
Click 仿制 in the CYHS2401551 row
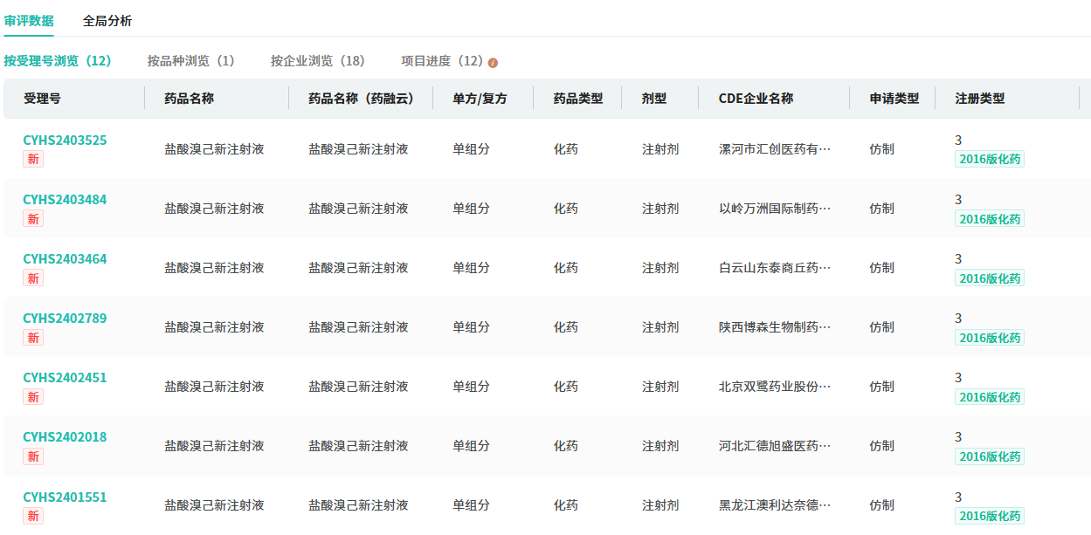pos(882,505)
